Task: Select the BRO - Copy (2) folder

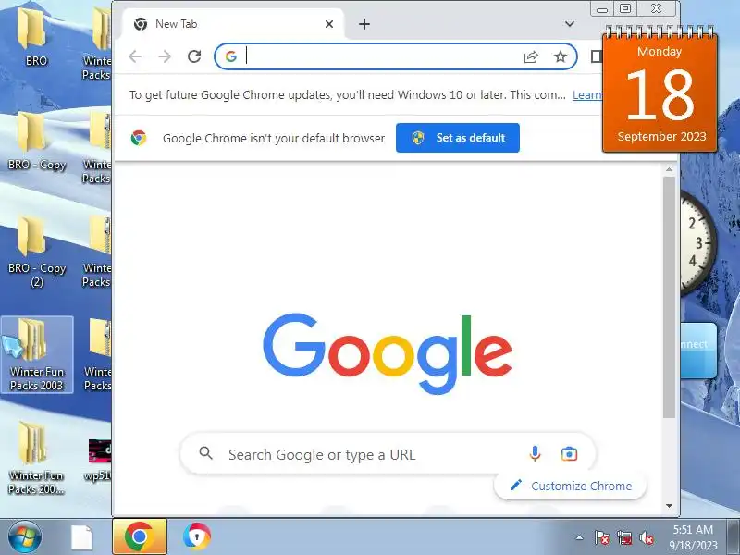Action: (36, 250)
